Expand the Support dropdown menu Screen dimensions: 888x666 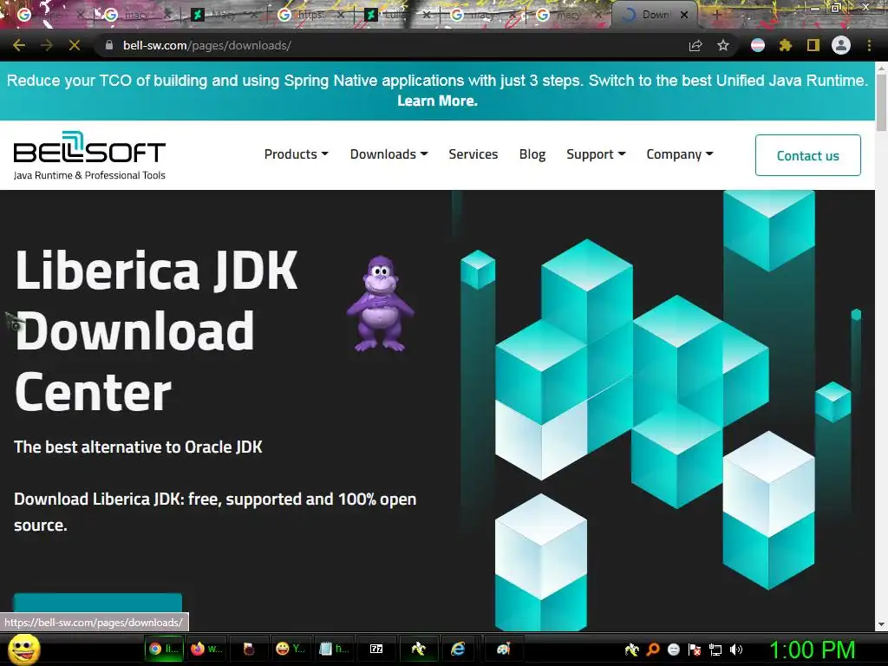click(x=596, y=154)
